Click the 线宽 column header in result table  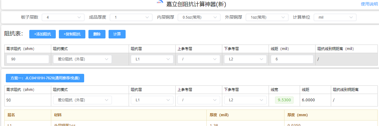[x=274, y=90]
